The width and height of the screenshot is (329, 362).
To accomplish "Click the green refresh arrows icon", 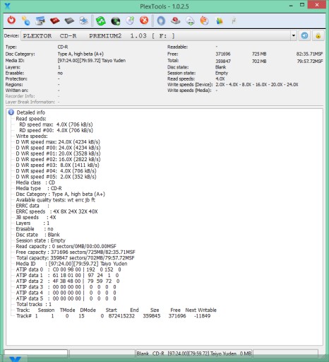I will (x=101, y=21).
